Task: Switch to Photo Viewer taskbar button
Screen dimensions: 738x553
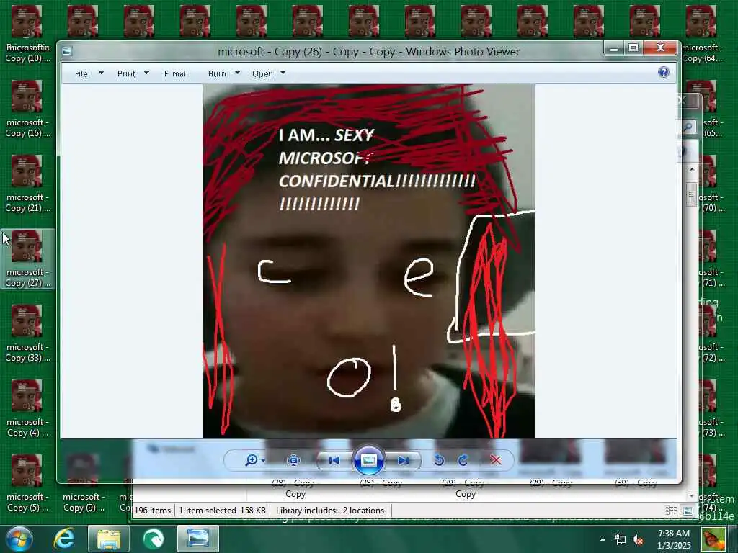Action: [198, 539]
